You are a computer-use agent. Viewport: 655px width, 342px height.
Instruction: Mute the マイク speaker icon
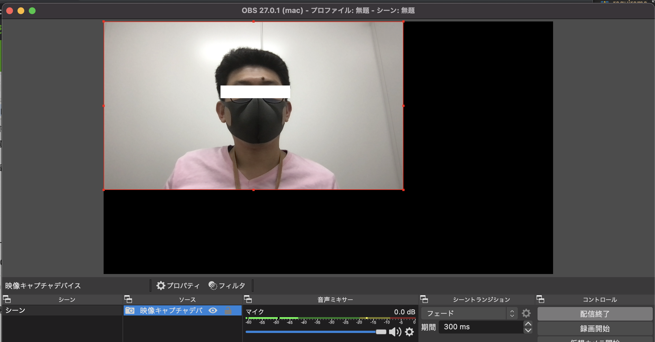(x=395, y=332)
